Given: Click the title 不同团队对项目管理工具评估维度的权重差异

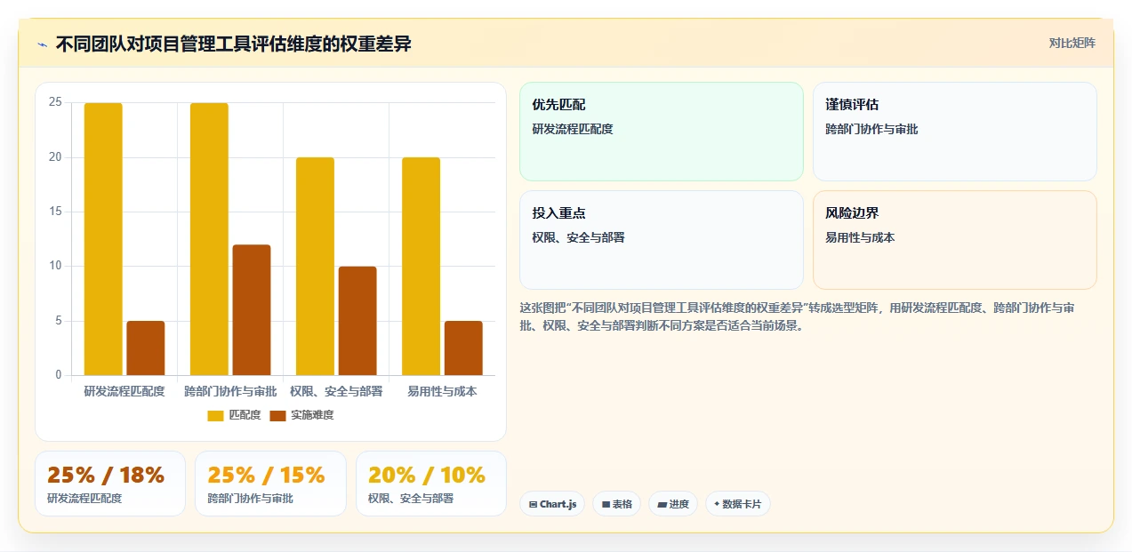Looking at the screenshot, I should pos(234,44).
